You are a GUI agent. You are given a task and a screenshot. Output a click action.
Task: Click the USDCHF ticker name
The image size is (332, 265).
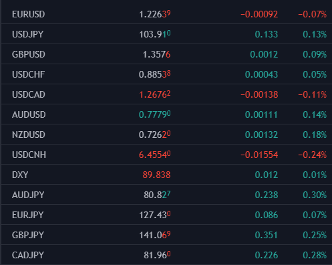coord(28,74)
